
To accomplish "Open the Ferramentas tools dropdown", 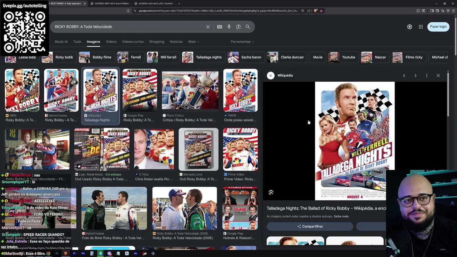I will (242, 42).
